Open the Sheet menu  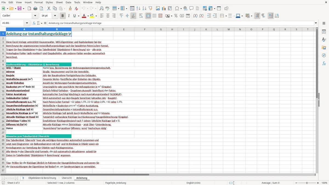pos(59,2)
